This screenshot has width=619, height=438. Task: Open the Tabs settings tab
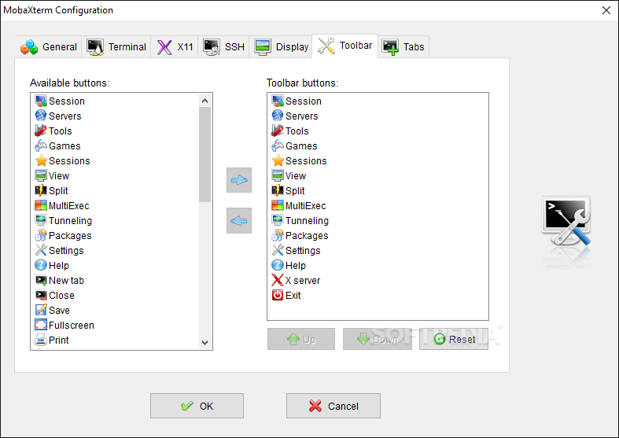click(x=403, y=47)
